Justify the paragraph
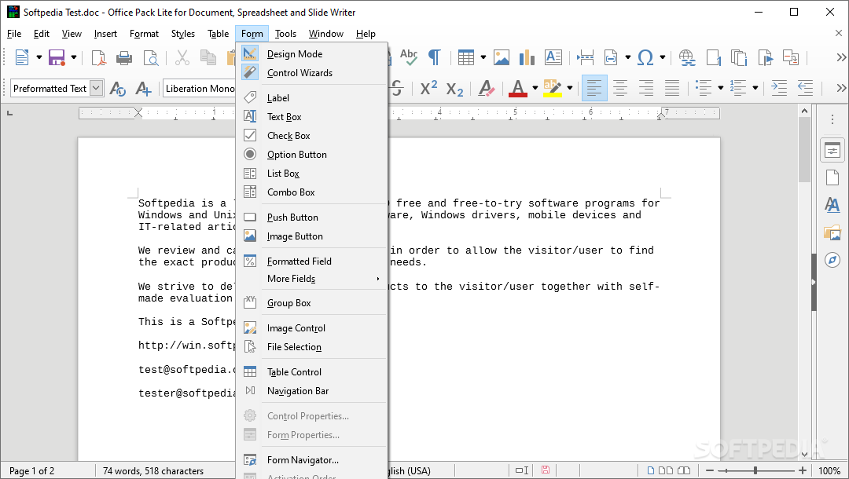Image resolution: width=849 pixels, height=479 pixels. (672, 88)
